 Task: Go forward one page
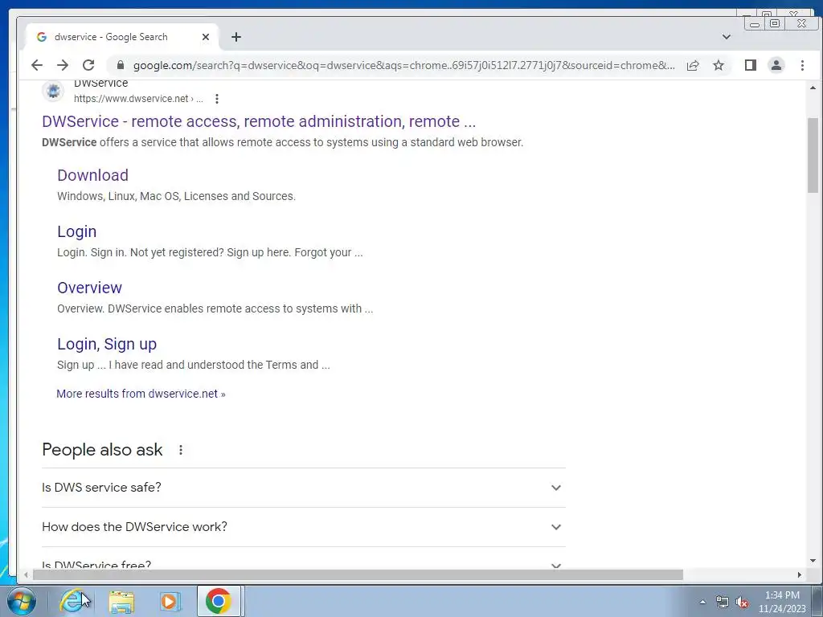click(63, 65)
